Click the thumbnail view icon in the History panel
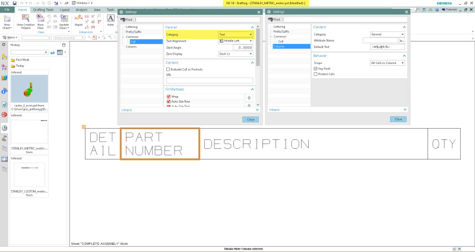 [x=60, y=52]
